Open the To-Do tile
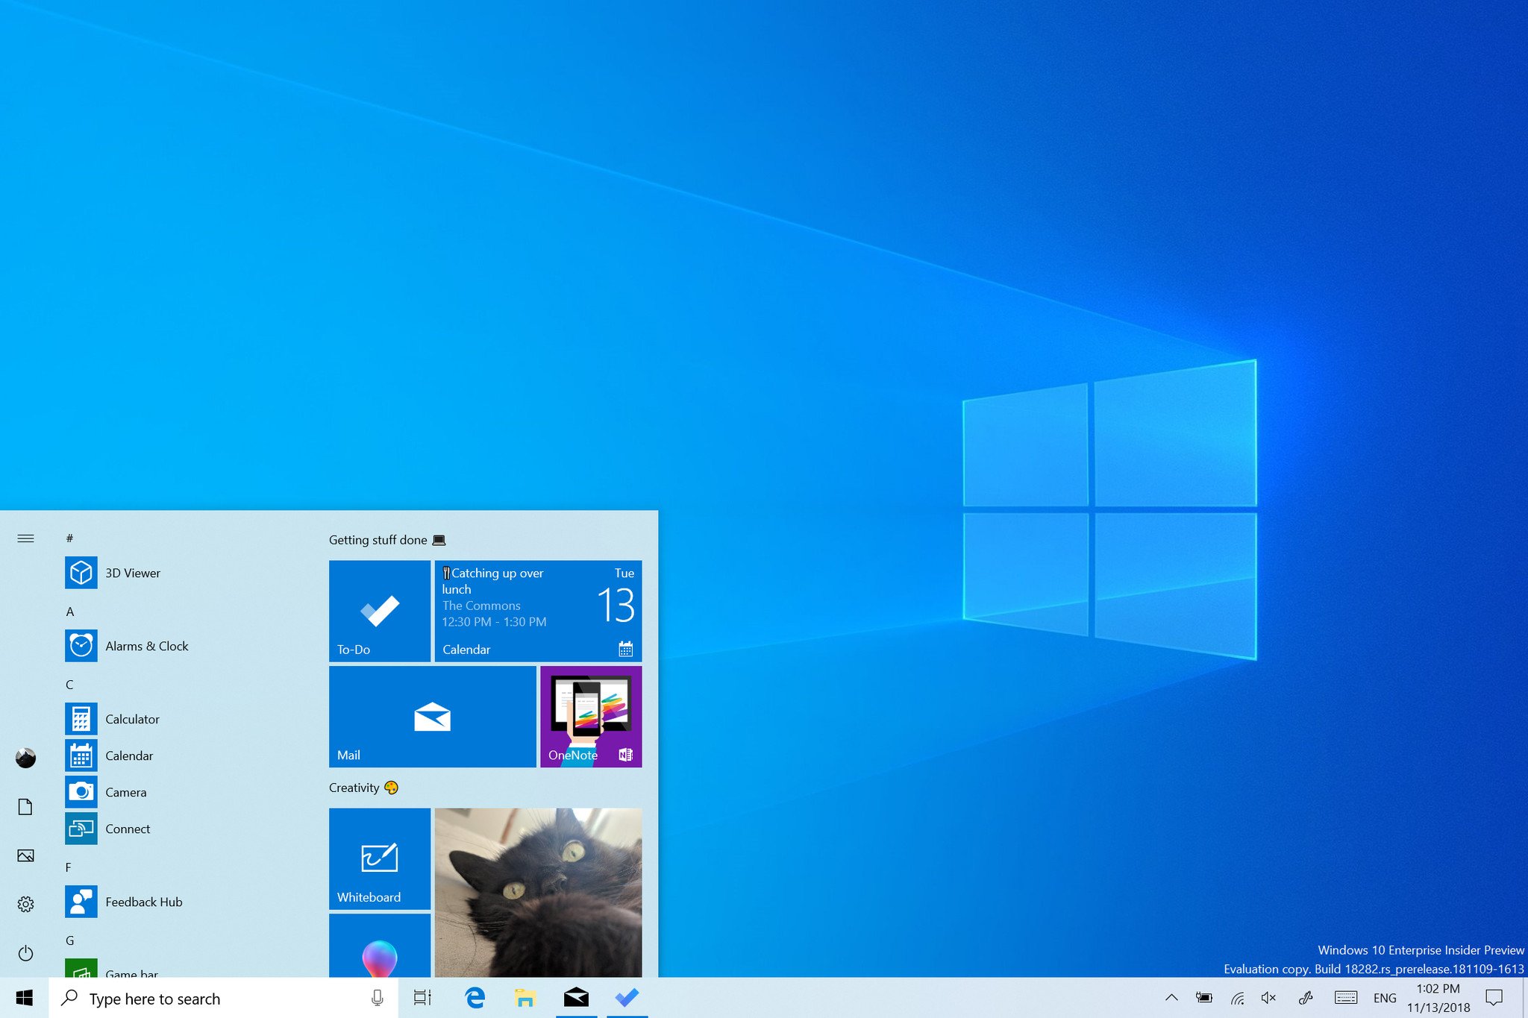The height and width of the screenshot is (1018, 1528). (x=381, y=609)
